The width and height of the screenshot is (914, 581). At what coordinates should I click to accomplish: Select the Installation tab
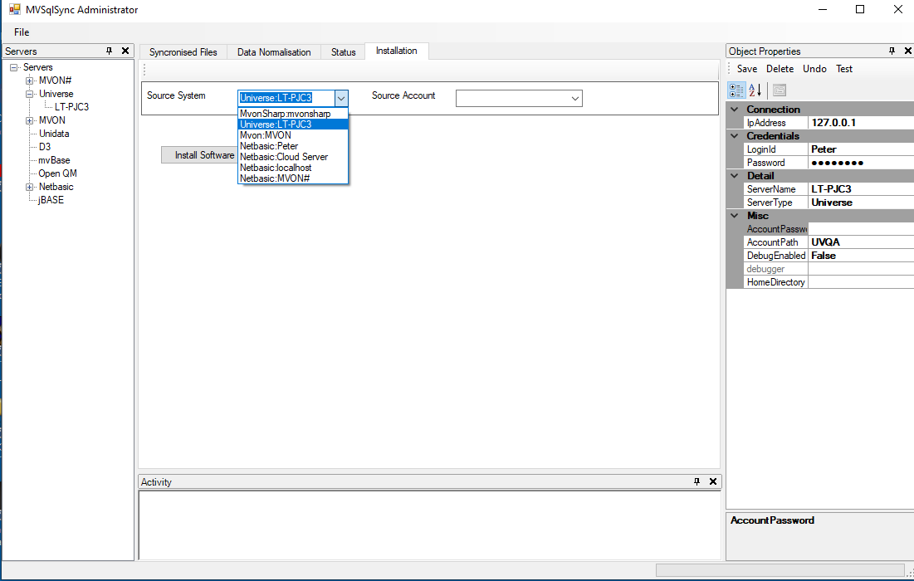[396, 51]
